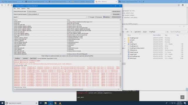Select the GLEW_DIR cache entry
This screenshot has width=188, height=105.
(x=17, y=23)
